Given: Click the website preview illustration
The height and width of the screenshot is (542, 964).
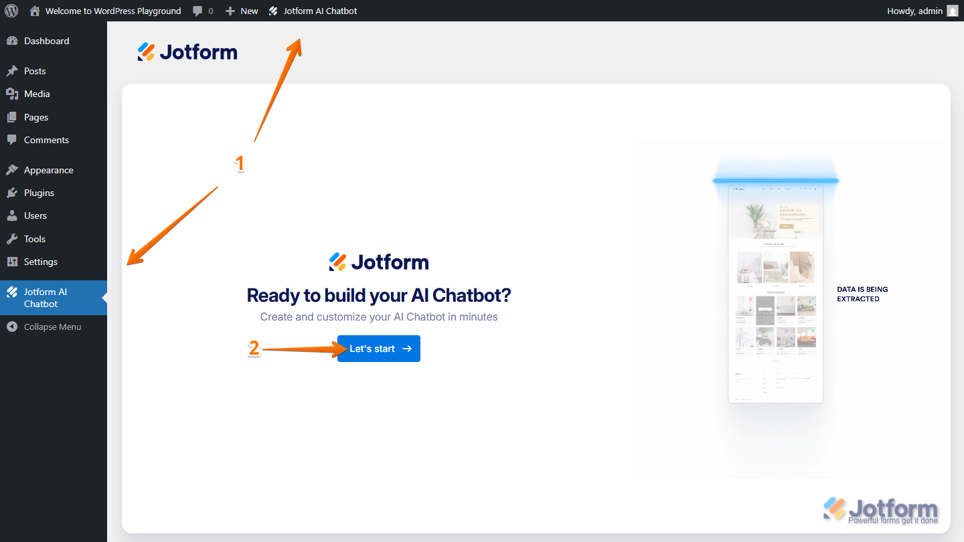Looking at the screenshot, I should pos(775,294).
